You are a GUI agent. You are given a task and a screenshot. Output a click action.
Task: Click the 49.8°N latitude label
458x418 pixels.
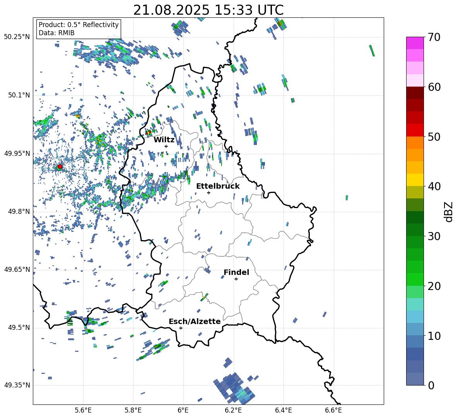pyautogui.click(x=19, y=212)
